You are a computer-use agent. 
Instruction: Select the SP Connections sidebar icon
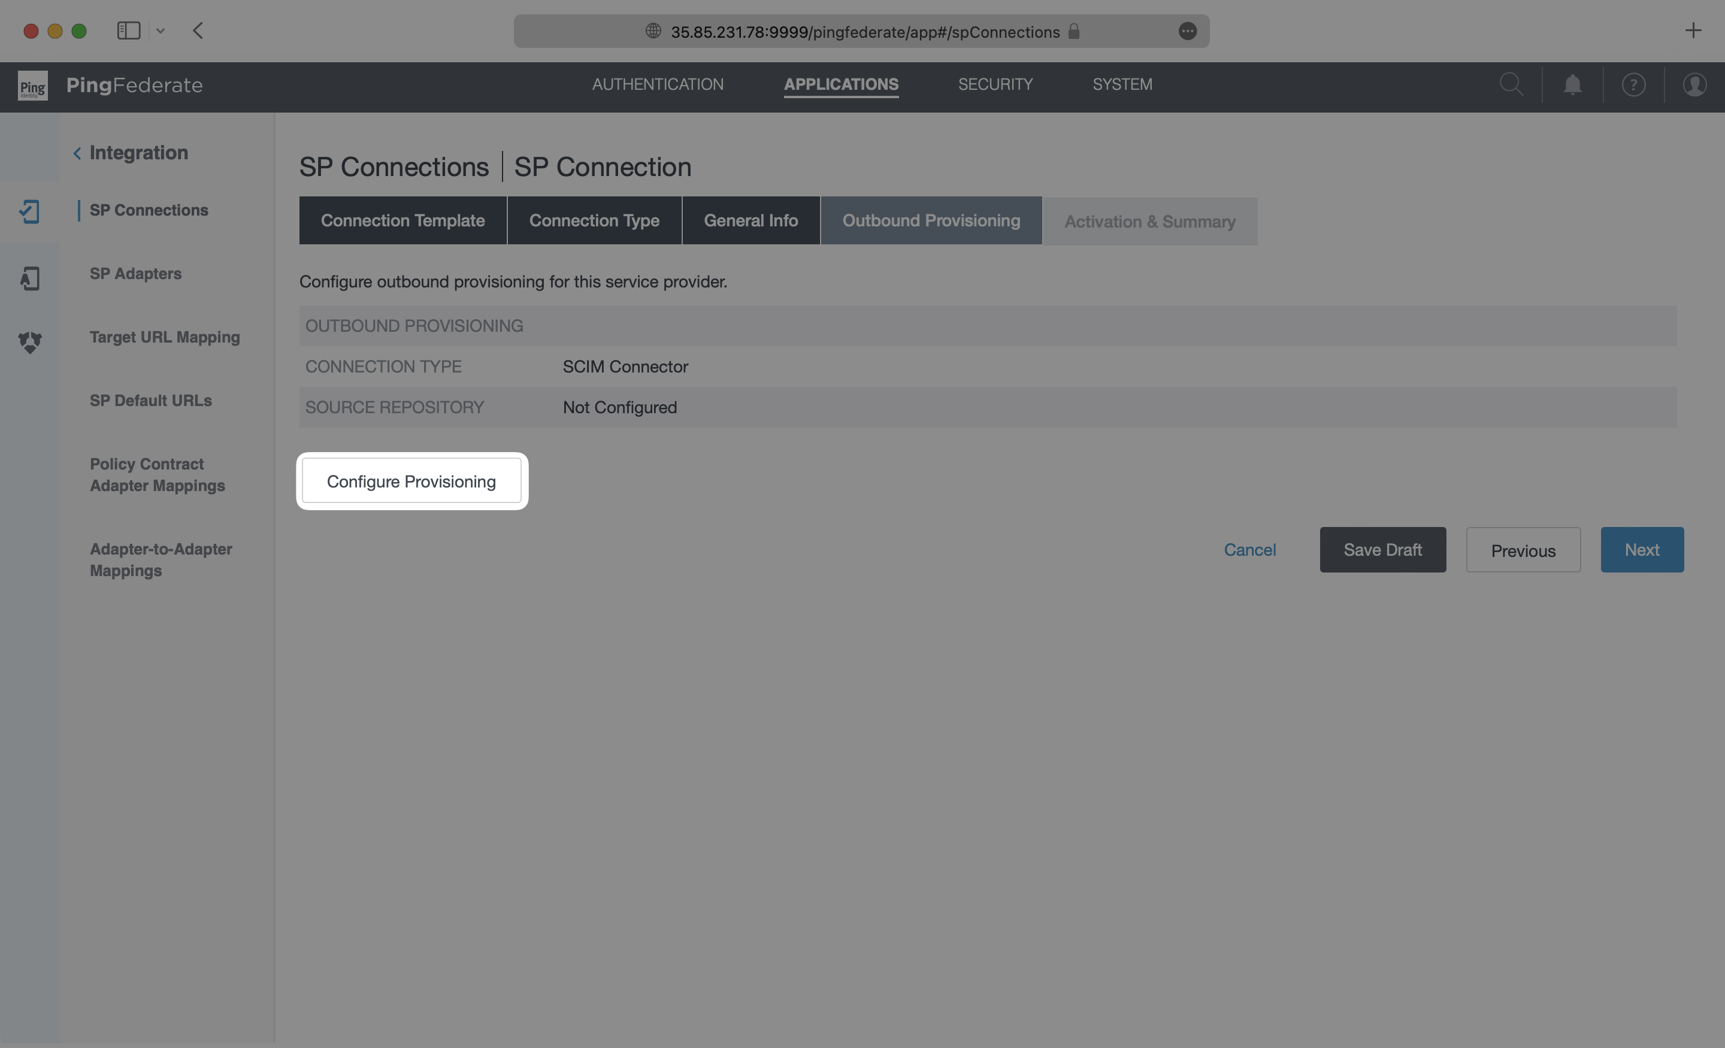29,211
